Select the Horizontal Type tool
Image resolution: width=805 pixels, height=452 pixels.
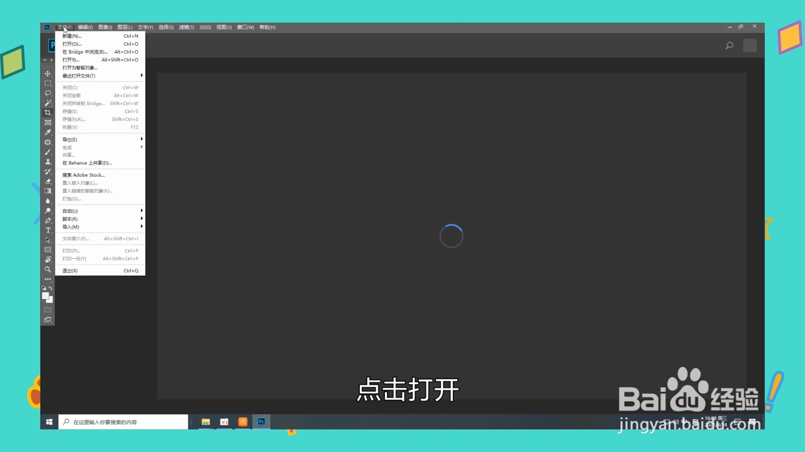[48, 230]
